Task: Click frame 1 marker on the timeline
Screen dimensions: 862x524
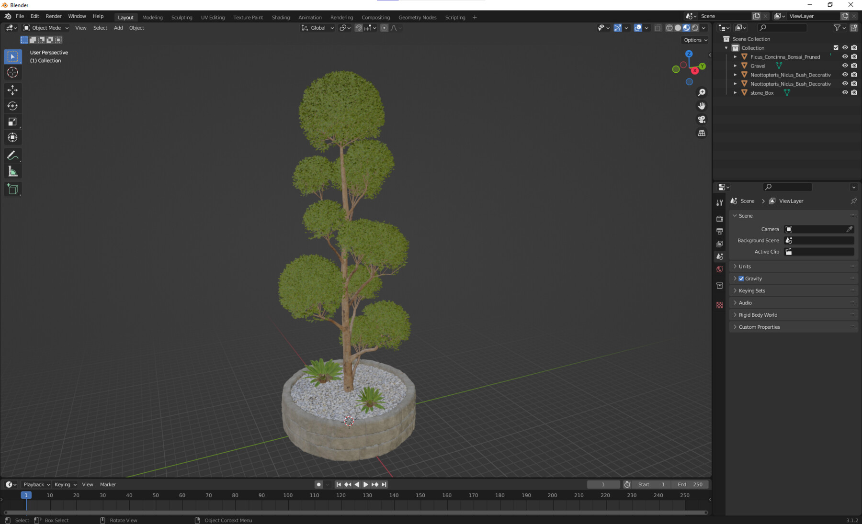Action: coord(26,495)
